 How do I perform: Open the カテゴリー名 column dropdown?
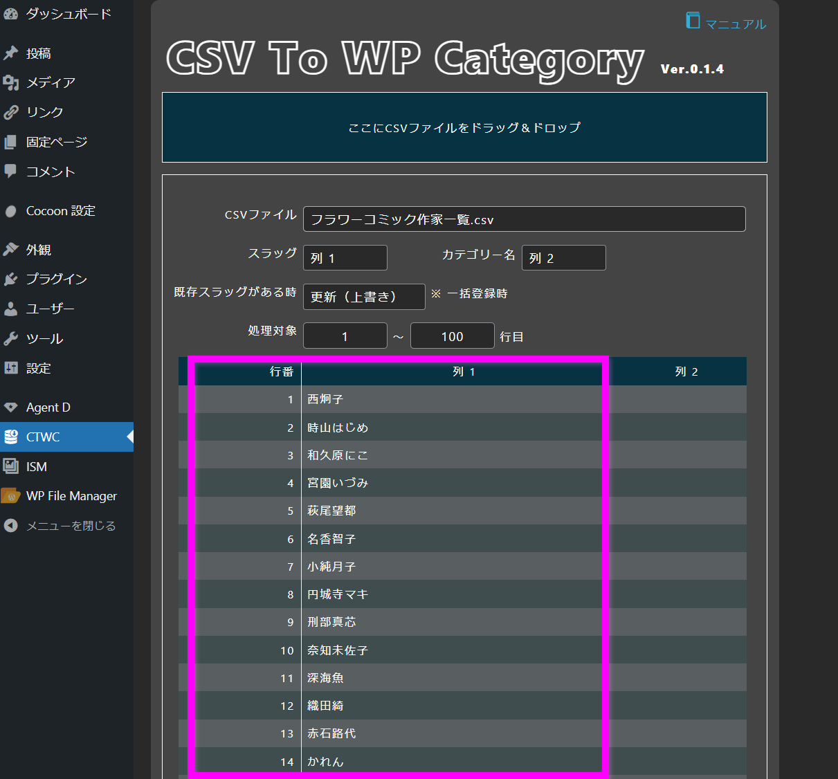(564, 258)
